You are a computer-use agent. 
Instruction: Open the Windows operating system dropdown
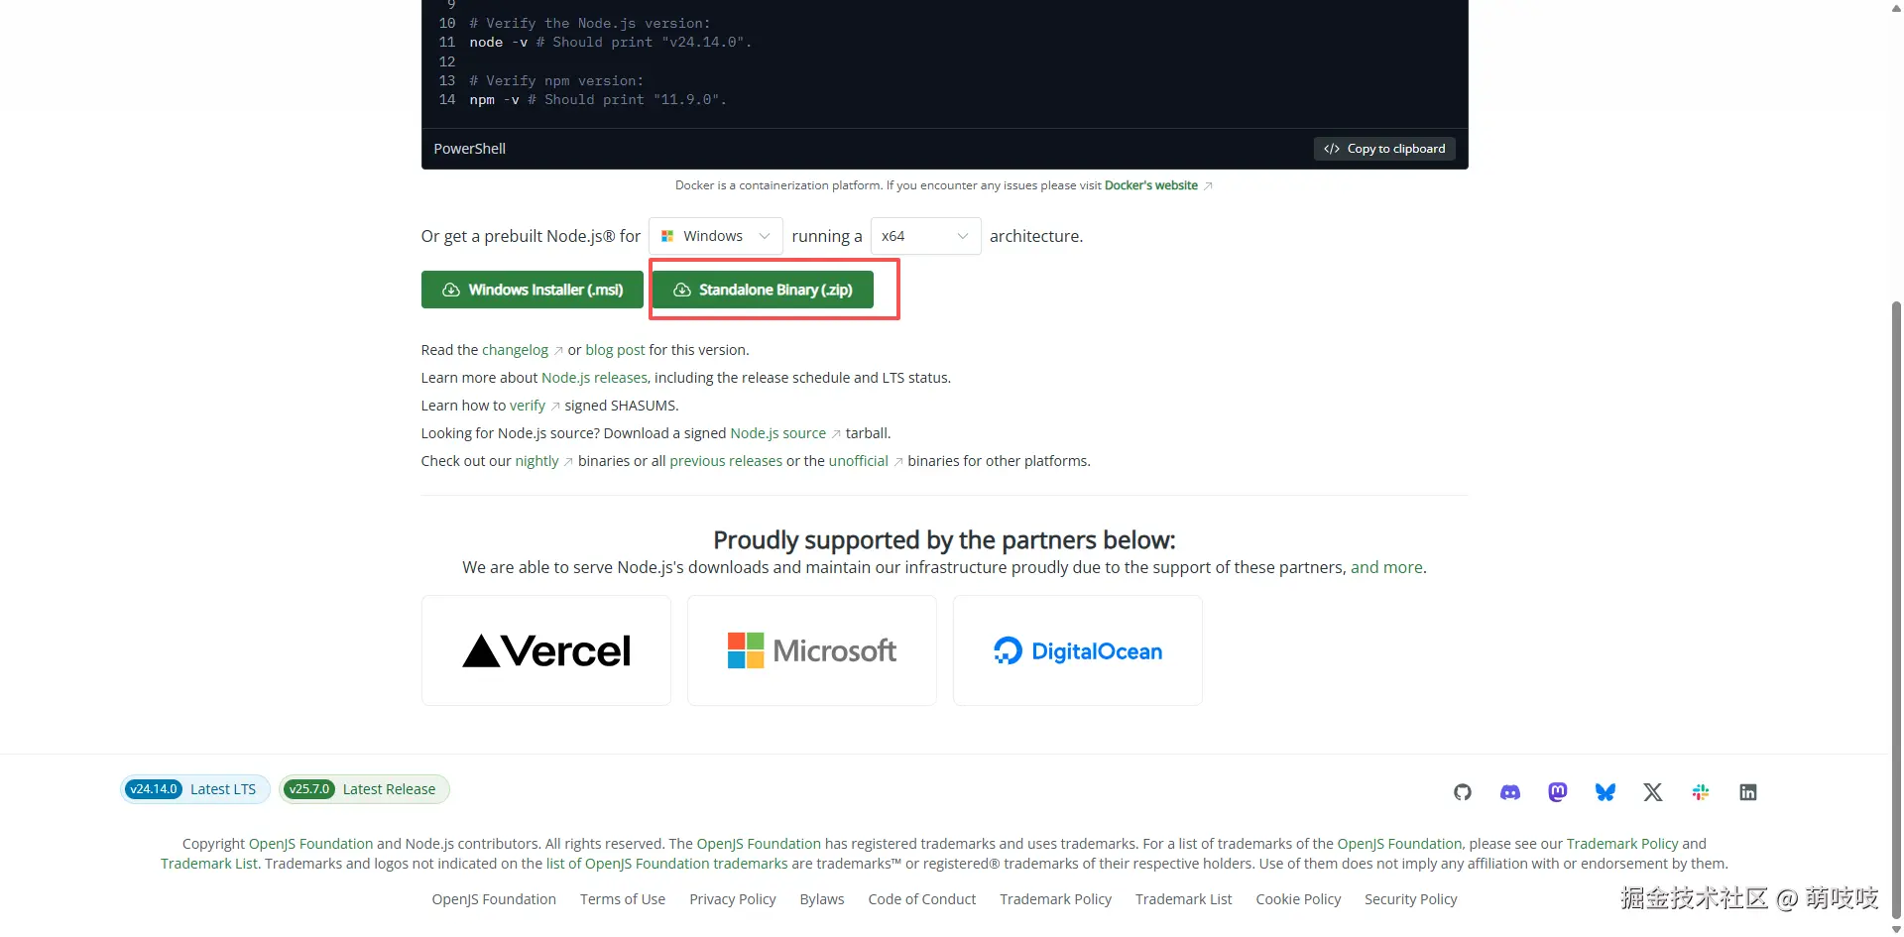click(715, 236)
